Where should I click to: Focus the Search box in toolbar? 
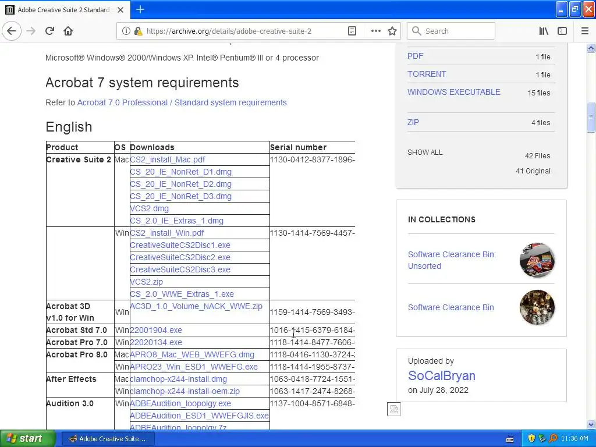coord(451,31)
